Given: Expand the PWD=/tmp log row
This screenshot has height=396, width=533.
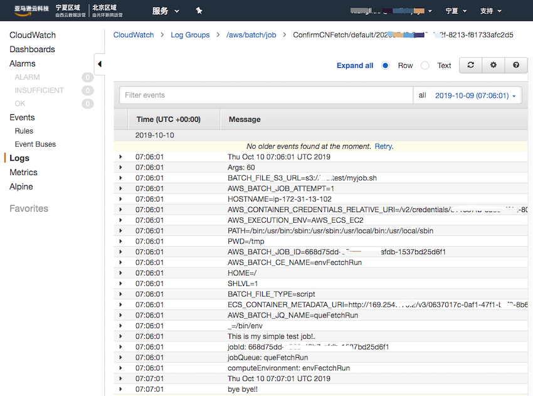Looking at the screenshot, I should click(120, 241).
